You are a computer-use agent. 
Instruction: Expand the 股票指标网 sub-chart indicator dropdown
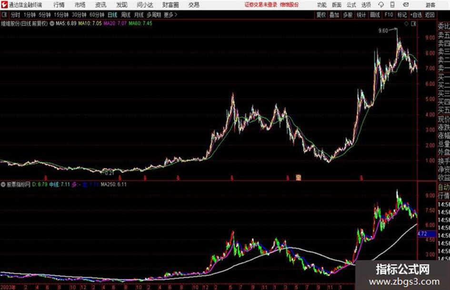pos(3,185)
